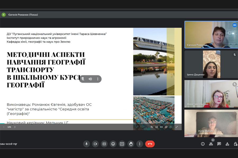This screenshot has width=238, height=158.
Task: Open the Activities shapes icon
Action: click(x=227, y=144)
